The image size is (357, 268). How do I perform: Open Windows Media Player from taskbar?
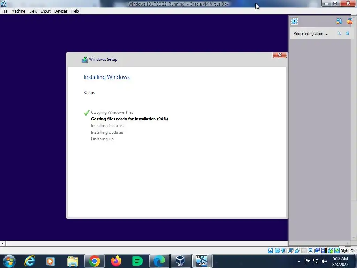(x=51, y=261)
